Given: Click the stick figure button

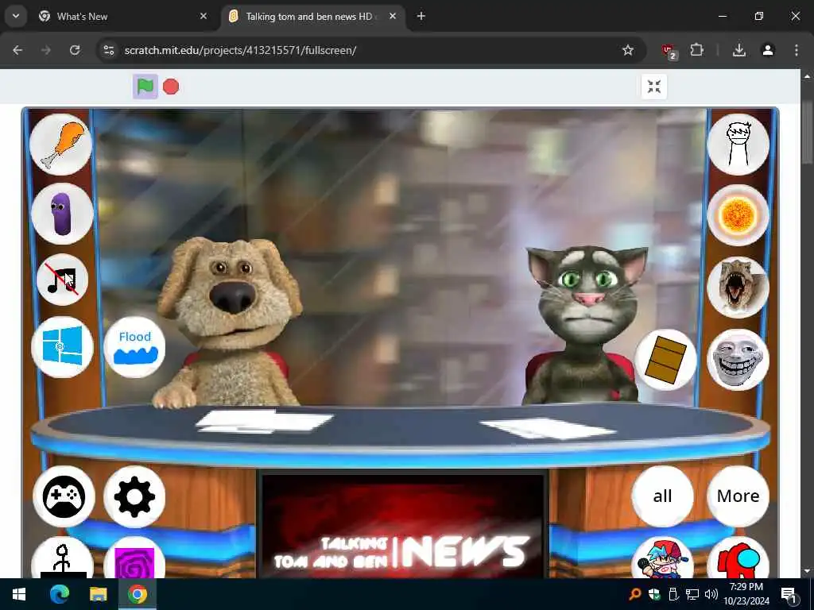Looking at the screenshot, I should [x=62, y=558].
